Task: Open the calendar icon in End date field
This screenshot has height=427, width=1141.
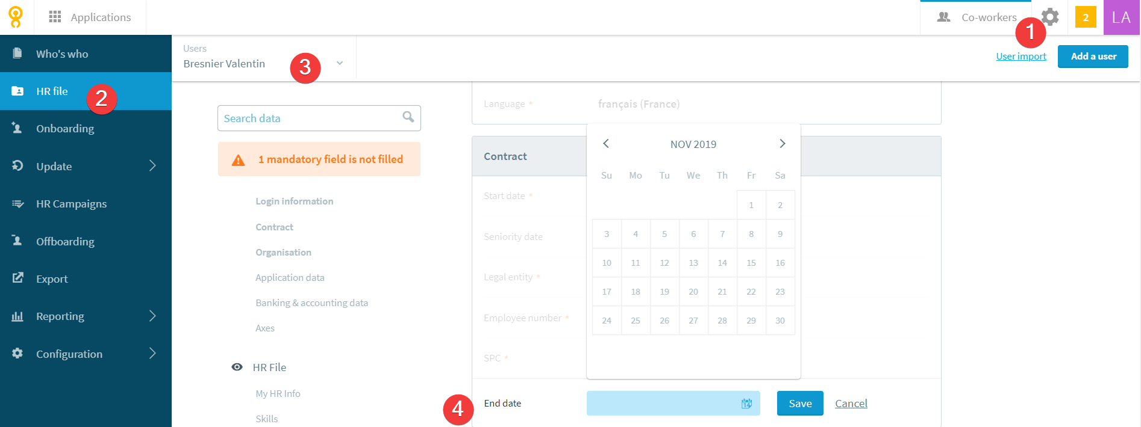Action: pos(746,404)
